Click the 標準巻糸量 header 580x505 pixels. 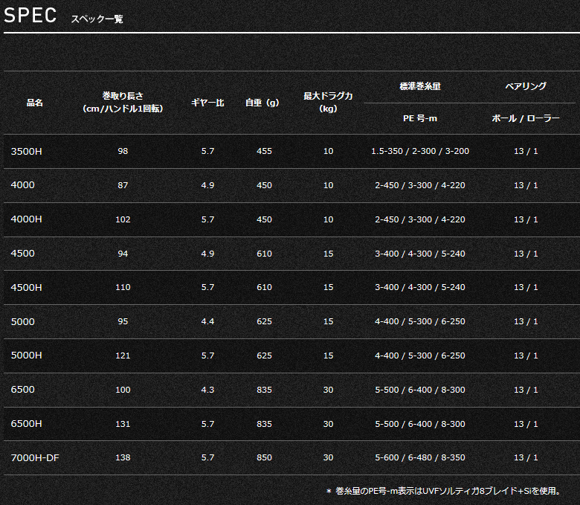[420, 86]
